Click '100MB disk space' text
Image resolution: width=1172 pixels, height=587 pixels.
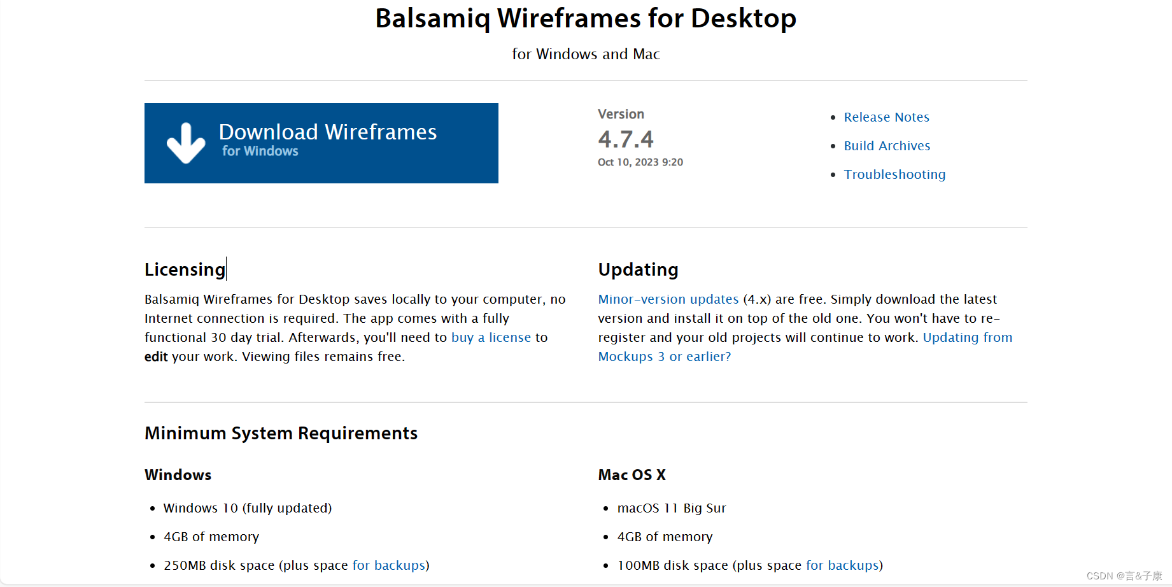[673, 565]
